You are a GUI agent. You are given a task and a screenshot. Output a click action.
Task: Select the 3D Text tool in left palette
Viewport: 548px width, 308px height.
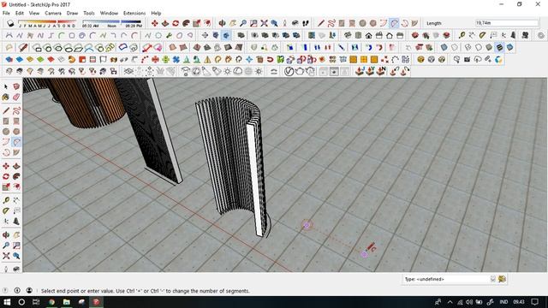pyautogui.click(x=16, y=222)
